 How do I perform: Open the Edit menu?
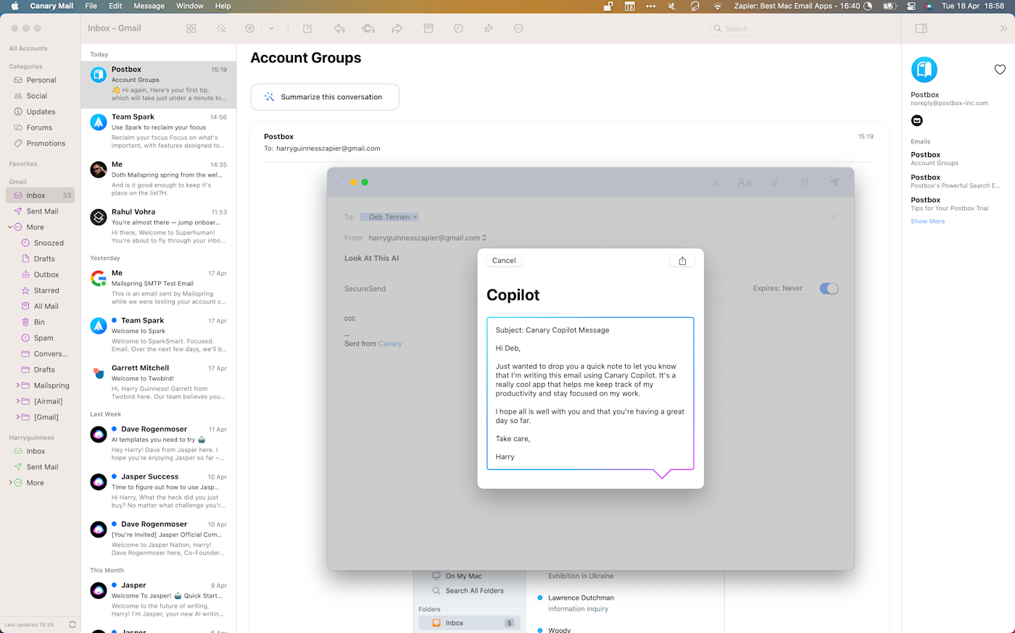pos(115,6)
